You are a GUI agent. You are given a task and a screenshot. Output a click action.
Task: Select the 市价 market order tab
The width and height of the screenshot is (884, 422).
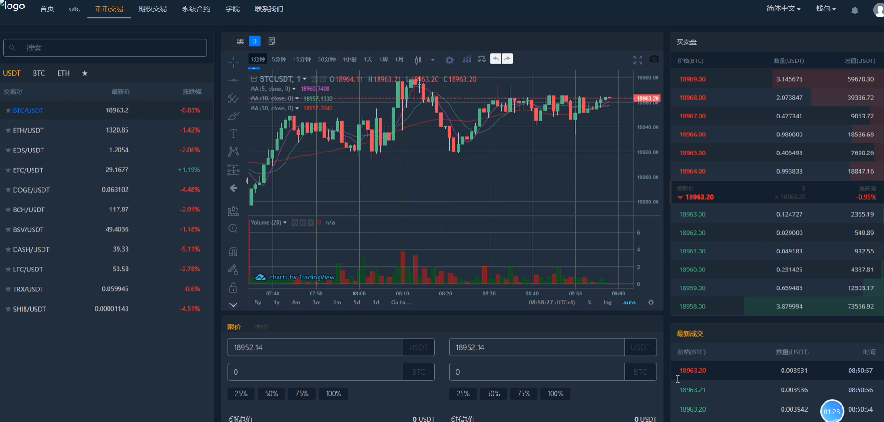261,327
